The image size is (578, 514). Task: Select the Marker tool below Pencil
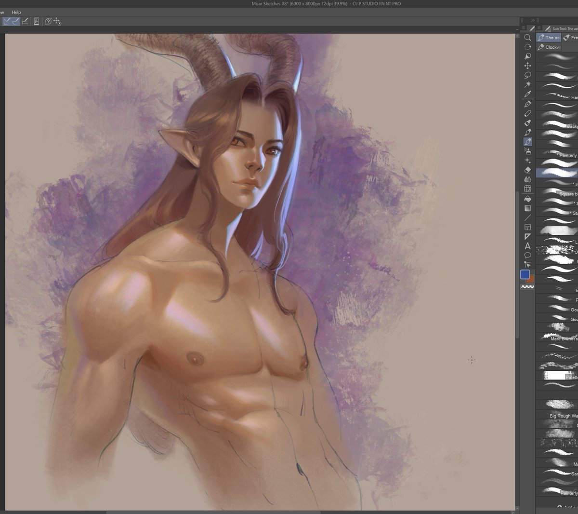(x=527, y=123)
